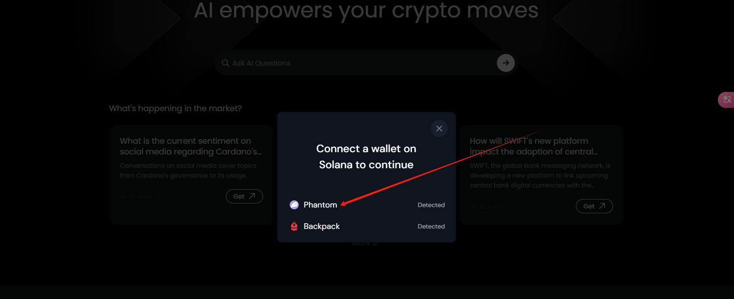This screenshot has height=299, width=734.
Task: Click the Detected label next to Phantom
Action: pyautogui.click(x=431, y=205)
